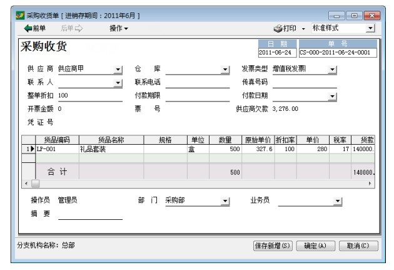Open the 供应商 dropdown
This screenshot has width=394, height=270.
click(x=118, y=70)
